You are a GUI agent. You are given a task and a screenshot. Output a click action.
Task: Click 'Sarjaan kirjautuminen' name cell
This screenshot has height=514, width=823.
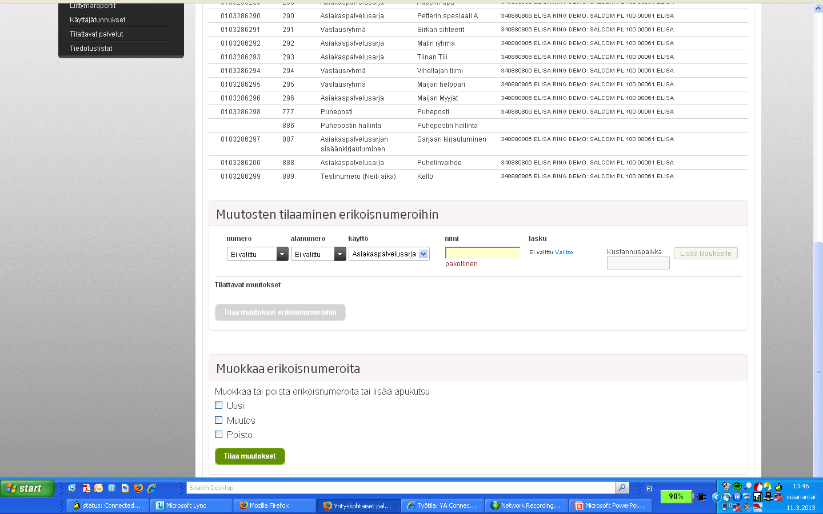tap(452, 139)
